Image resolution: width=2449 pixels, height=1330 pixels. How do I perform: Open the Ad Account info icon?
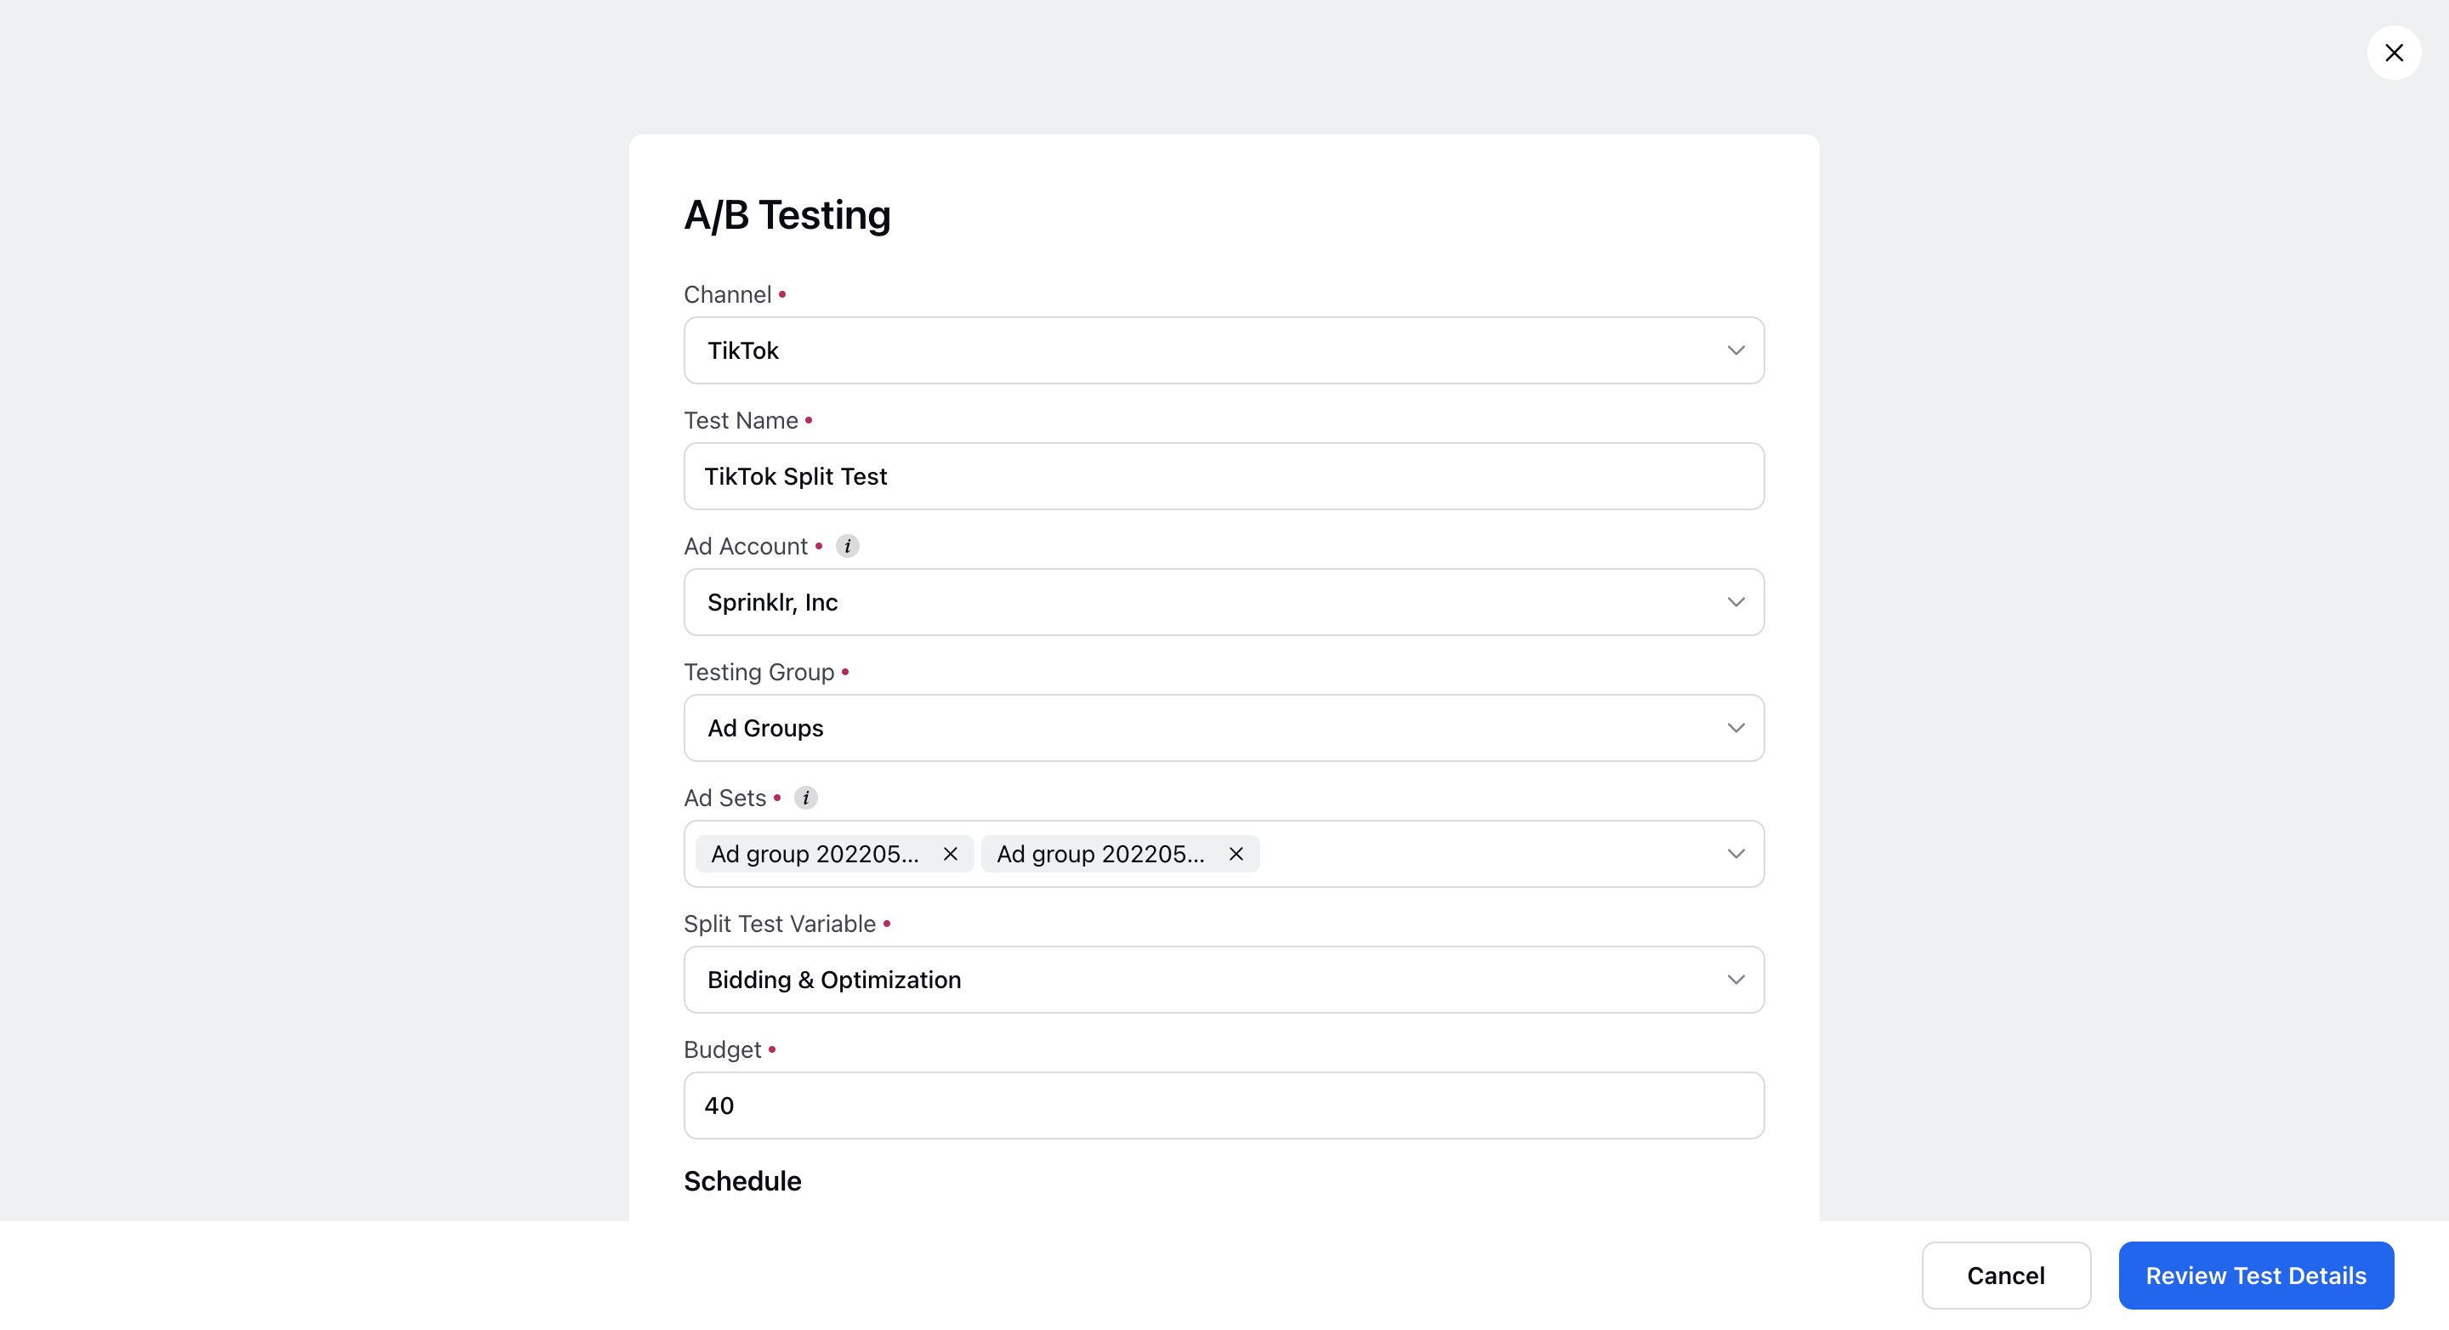point(847,546)
